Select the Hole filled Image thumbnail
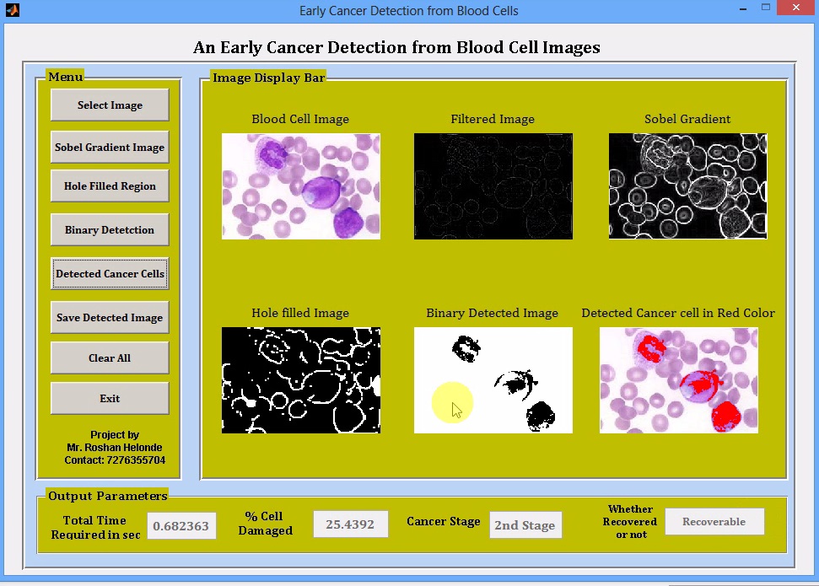The width and height of the screenshot is (819, 586). coord(300,380)
